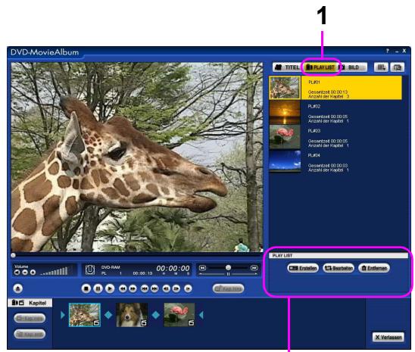This screenshot has height=352, width=415.
Task: Switch to the BILD tab
Action: 353,67
